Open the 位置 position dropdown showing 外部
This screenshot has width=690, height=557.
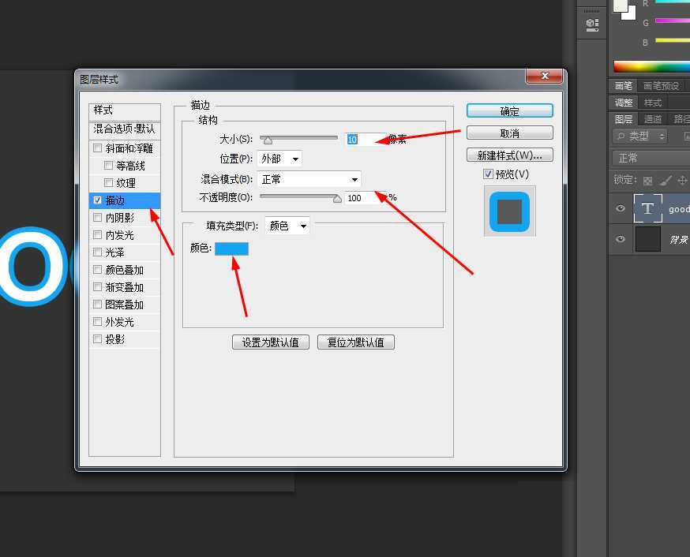point(279,158)
